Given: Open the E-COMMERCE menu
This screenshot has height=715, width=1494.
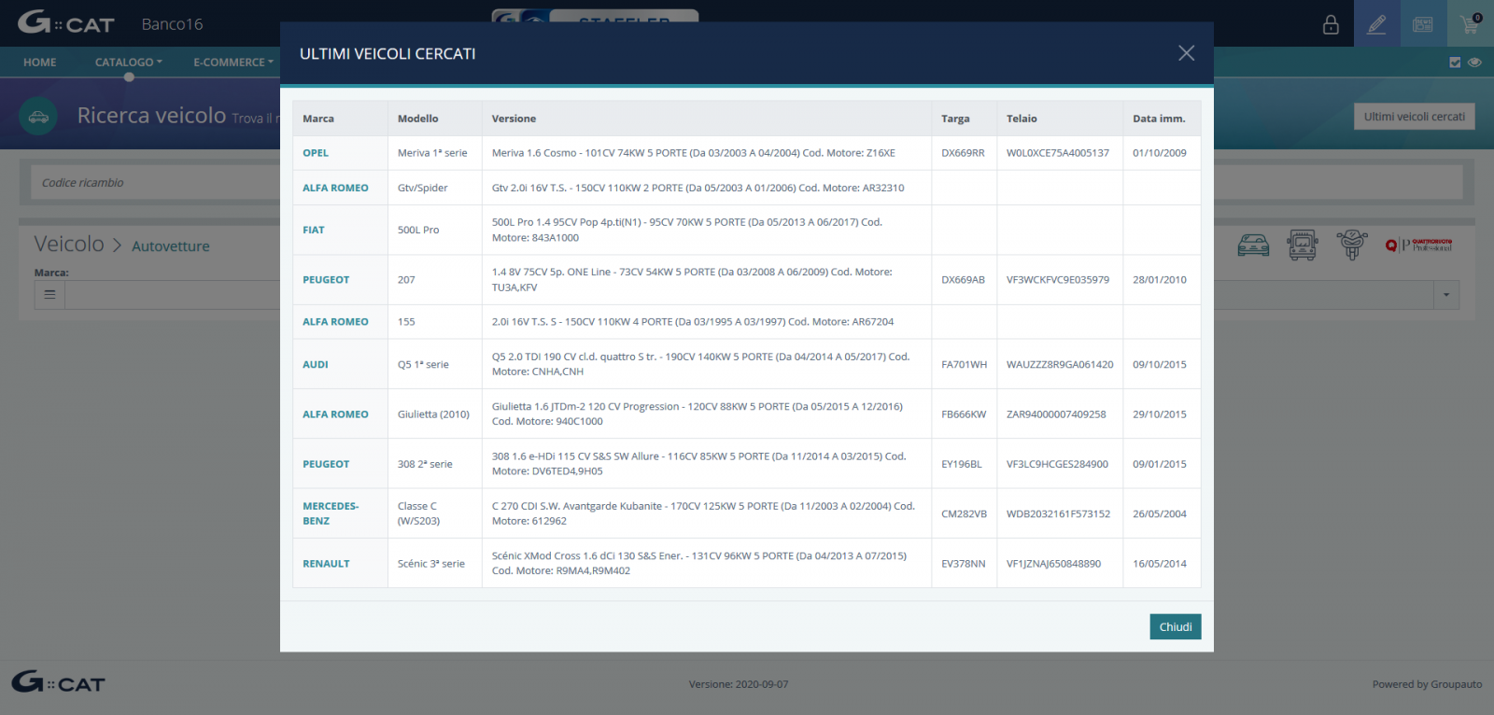Looking at the screenshot, I should [x=233, y=63].
